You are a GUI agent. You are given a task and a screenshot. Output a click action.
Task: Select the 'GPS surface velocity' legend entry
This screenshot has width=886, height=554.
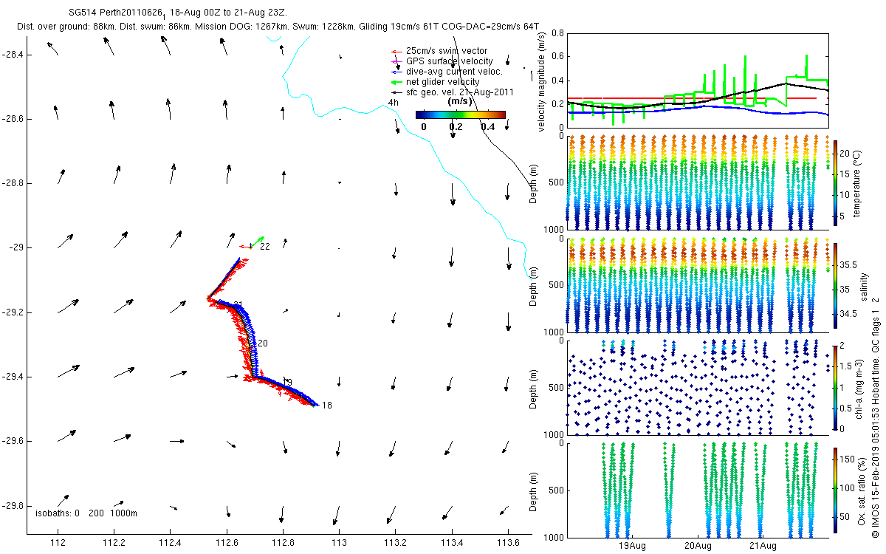coord(449,61)
